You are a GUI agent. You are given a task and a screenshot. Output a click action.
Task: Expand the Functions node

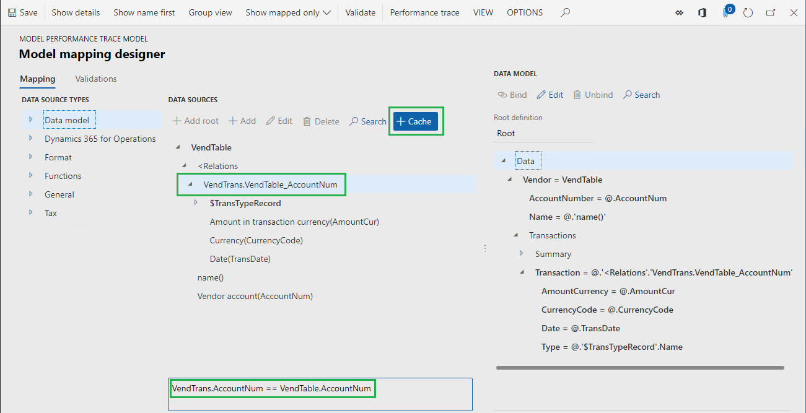[31, 175]
